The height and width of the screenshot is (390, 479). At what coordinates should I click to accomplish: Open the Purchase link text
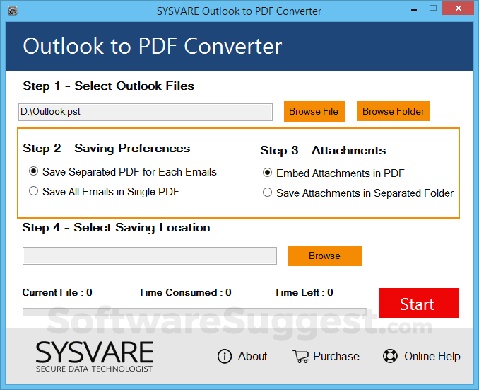(x=336, y=356)
